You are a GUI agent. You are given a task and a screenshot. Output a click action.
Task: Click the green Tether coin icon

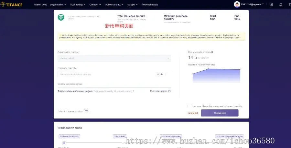(x=61, y=17)
